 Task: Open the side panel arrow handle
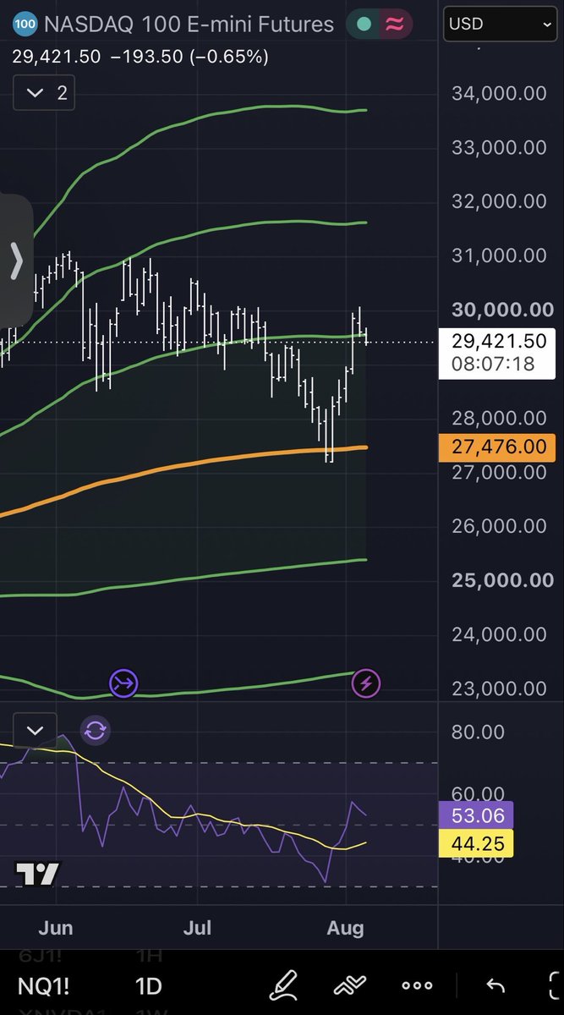(x=16, y=261)
